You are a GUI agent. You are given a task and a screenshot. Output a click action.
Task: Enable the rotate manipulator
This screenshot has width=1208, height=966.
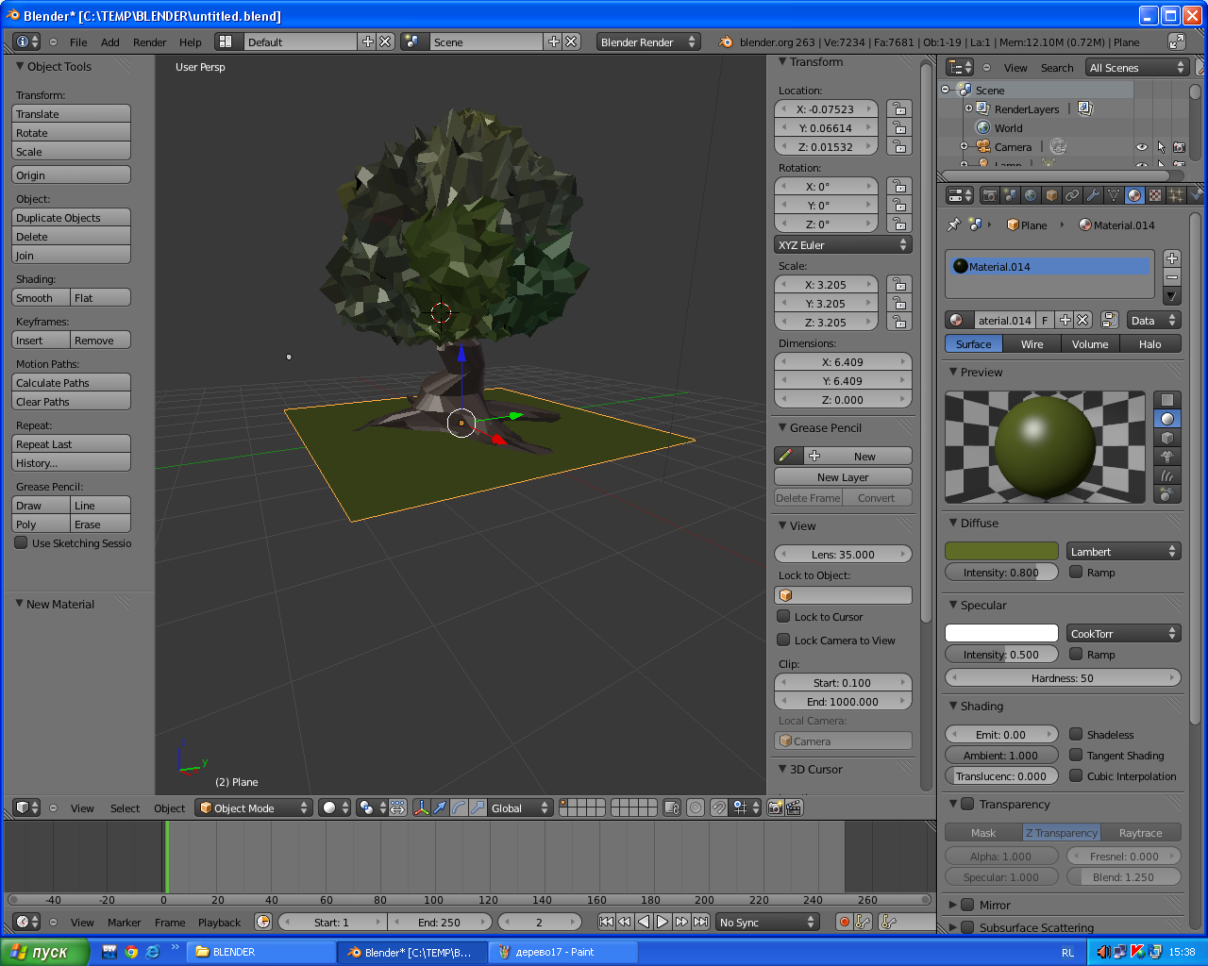click(459, 808)
